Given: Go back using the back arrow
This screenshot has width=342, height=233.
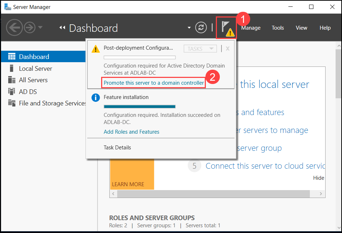Looking at the screenshot, I should click(14, 28).
